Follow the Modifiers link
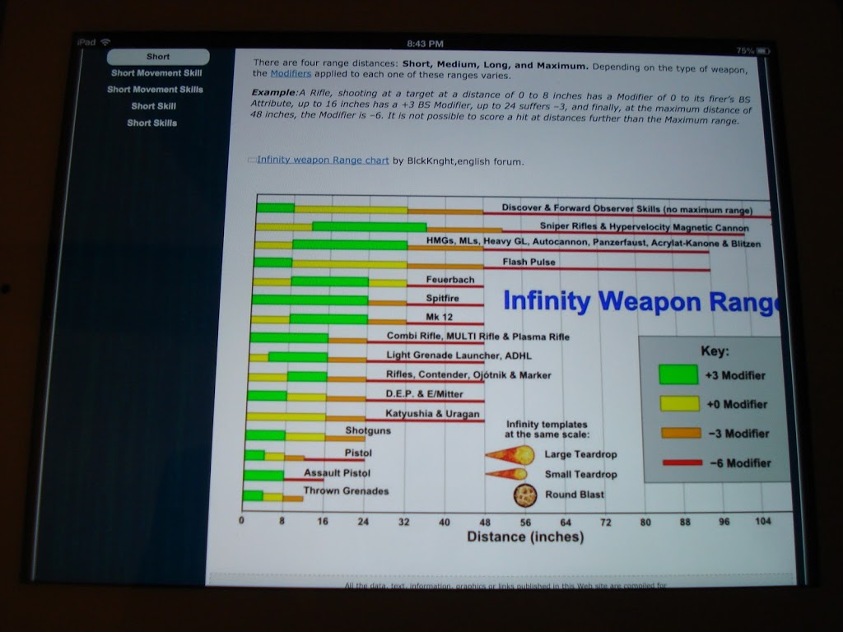The width and height of the screenshot is (843, 632). (291, 73)
